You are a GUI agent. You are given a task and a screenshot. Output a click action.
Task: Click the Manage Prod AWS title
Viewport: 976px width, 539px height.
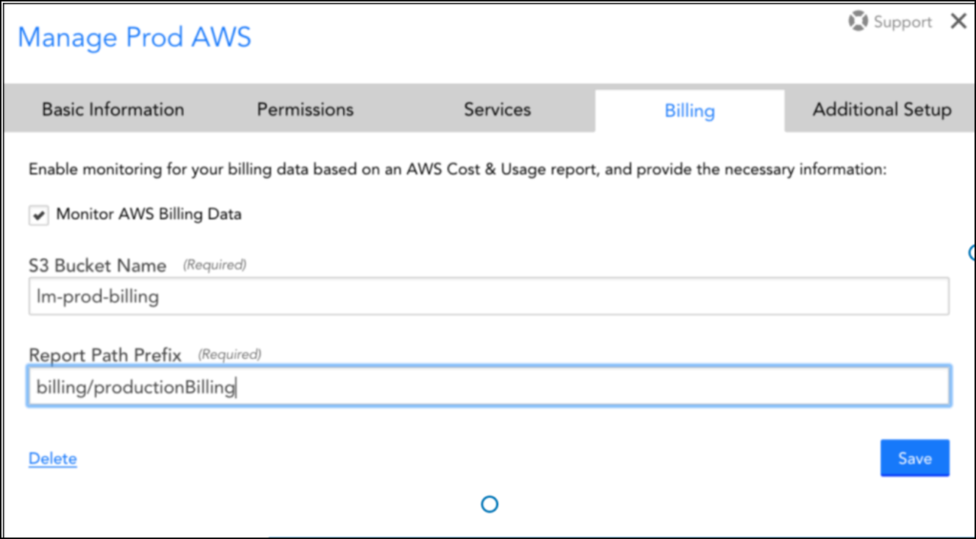point(134,37)
